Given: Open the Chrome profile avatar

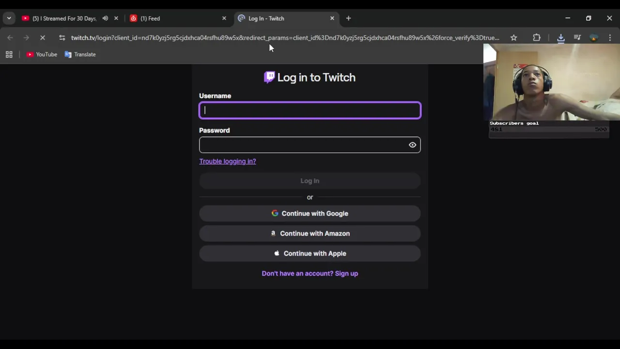Looking at the screenshot, I should pyautogui.click(x=594, y=38).
